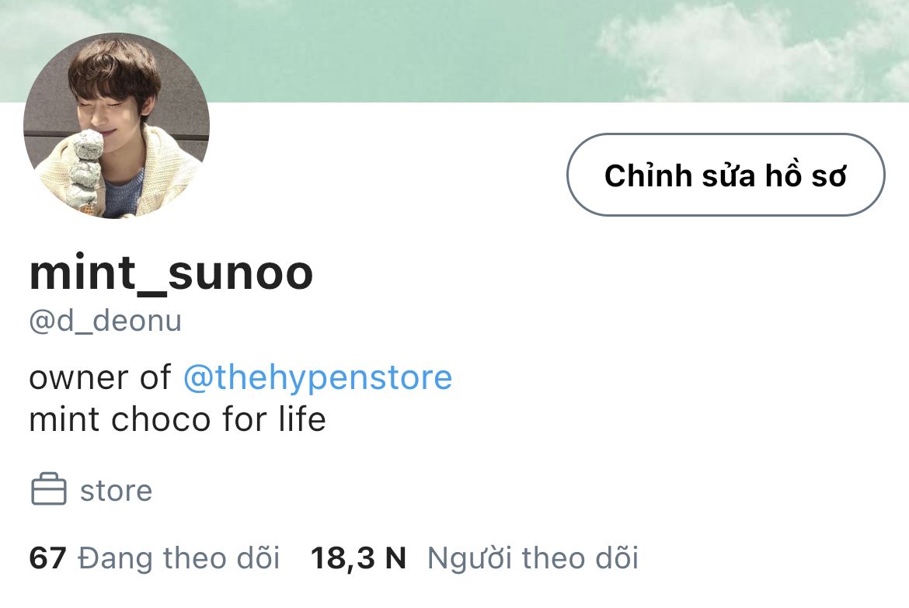This screenshot has height=608, width=909.
Task: Select the mint_sunoo display name
Action: pyautogui.click(x=171, y=273)
